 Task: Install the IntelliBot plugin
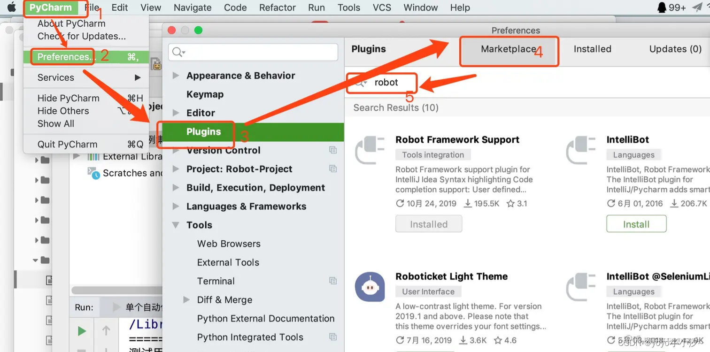[636, 223]
